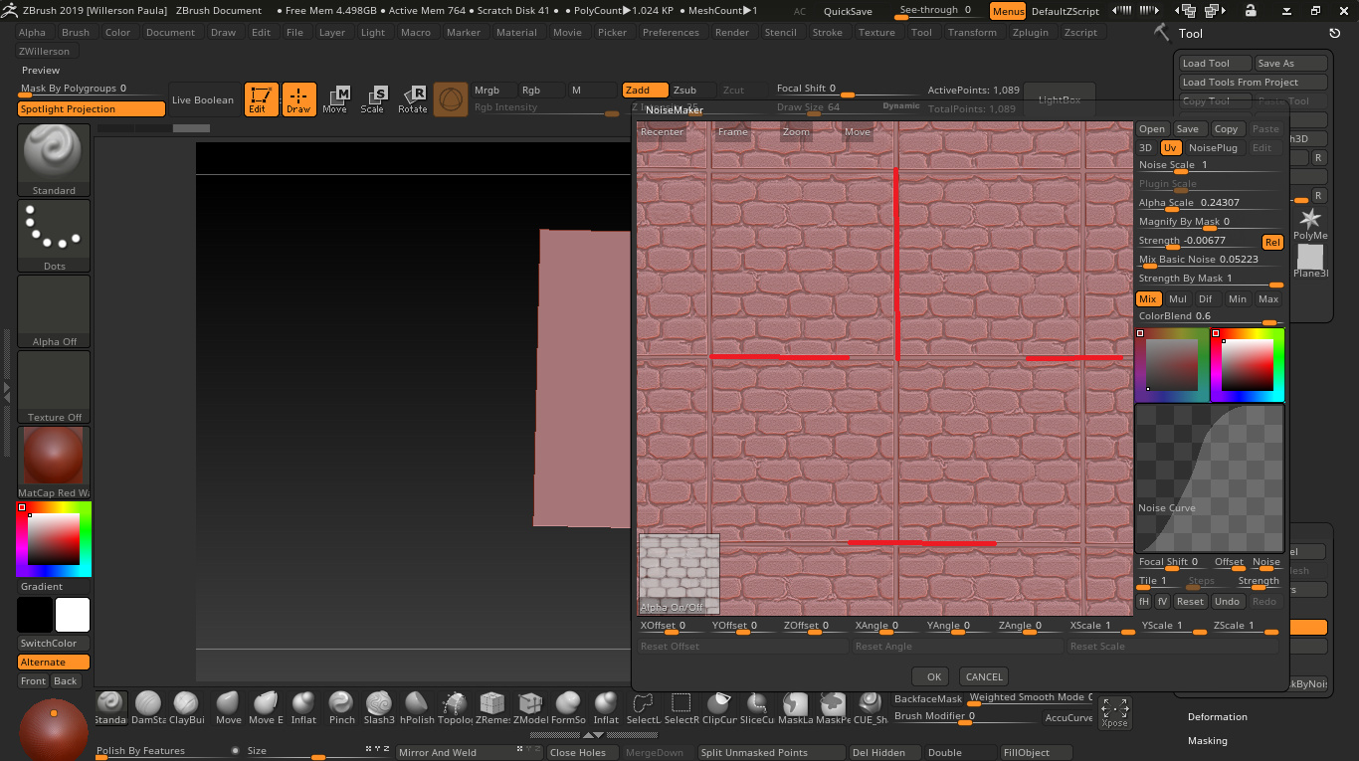Toggle Zsub mode
This screenshot has height=761, width=1359.
tap(692, 90)
